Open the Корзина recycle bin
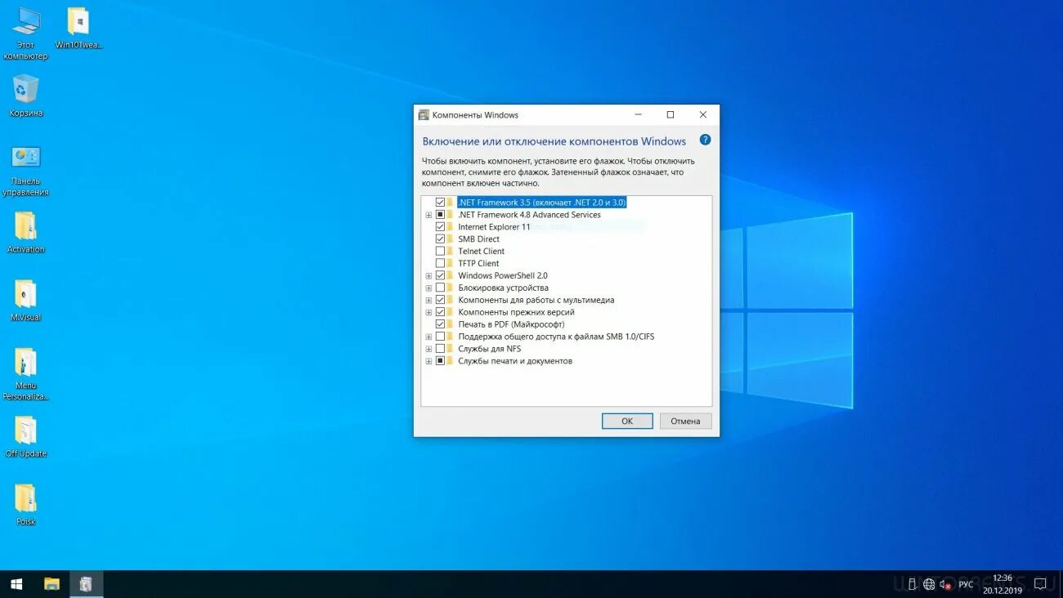 click(25, 90)
